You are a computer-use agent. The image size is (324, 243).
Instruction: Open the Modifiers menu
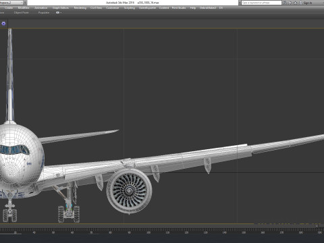(x=24, y=8)
